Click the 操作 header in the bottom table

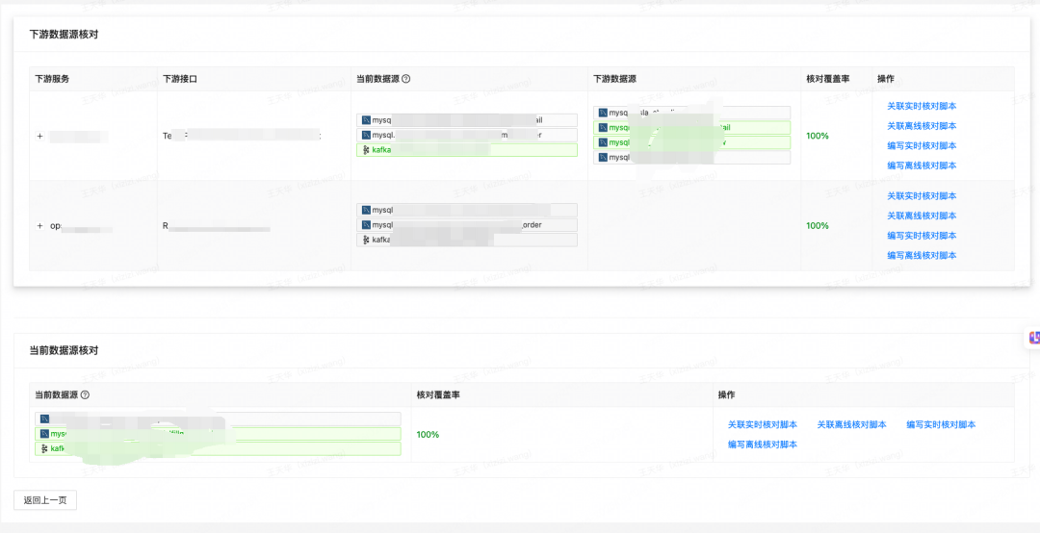point(727,395)
